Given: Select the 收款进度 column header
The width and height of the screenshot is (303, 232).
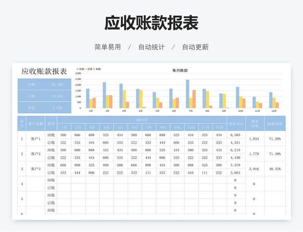Looking at the screenshot, I should pyautogui.click(x=275, y=124).
